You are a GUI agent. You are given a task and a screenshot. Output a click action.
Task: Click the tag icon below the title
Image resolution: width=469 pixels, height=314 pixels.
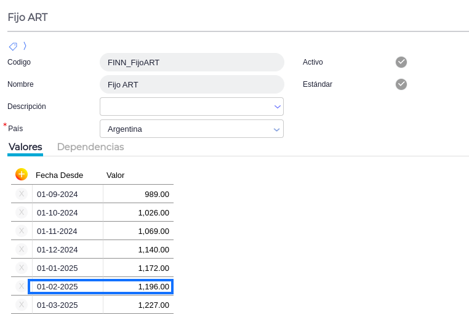click(x=13, y=46)
